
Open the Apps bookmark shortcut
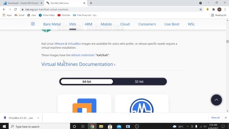coord(7,15)
